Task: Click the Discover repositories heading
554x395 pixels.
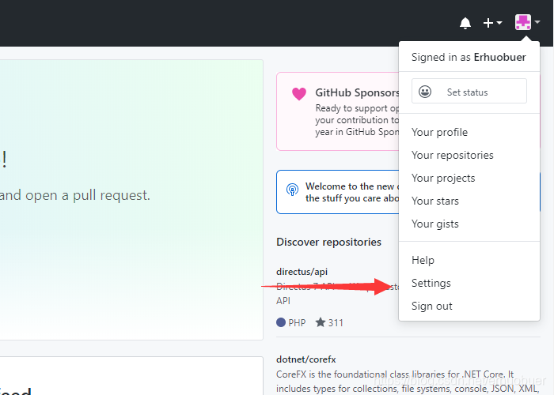Action: (x=328, y=242)
